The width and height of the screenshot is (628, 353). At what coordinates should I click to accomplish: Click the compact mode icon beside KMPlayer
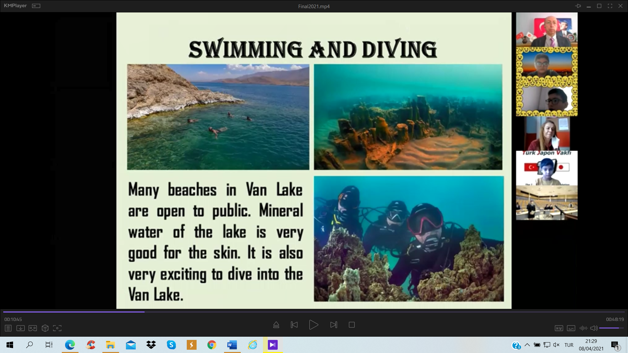[36, 6]
